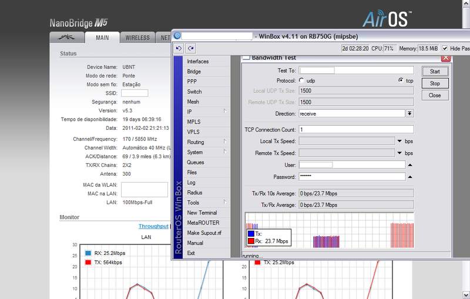Open the Interfaces menu item
Screen dimensions: 470x299
pyautogui.click(x=197, y=62)
